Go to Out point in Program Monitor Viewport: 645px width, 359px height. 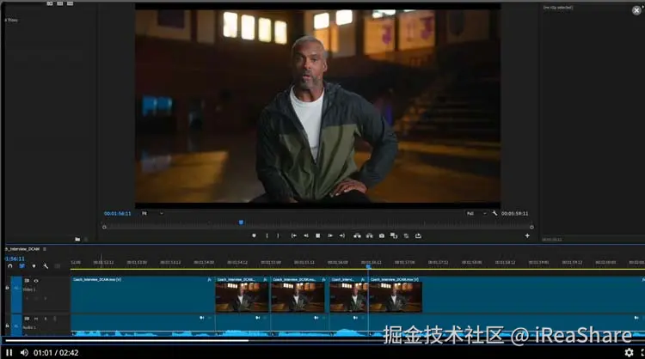click(x=341, y=236)
